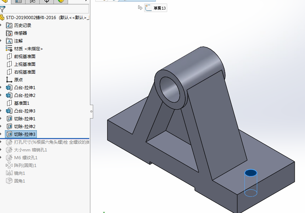Select the 历史记录 history folder icon
Image resolution: width=305 pixels, height=213 pixels.
(x=9, y=25)
